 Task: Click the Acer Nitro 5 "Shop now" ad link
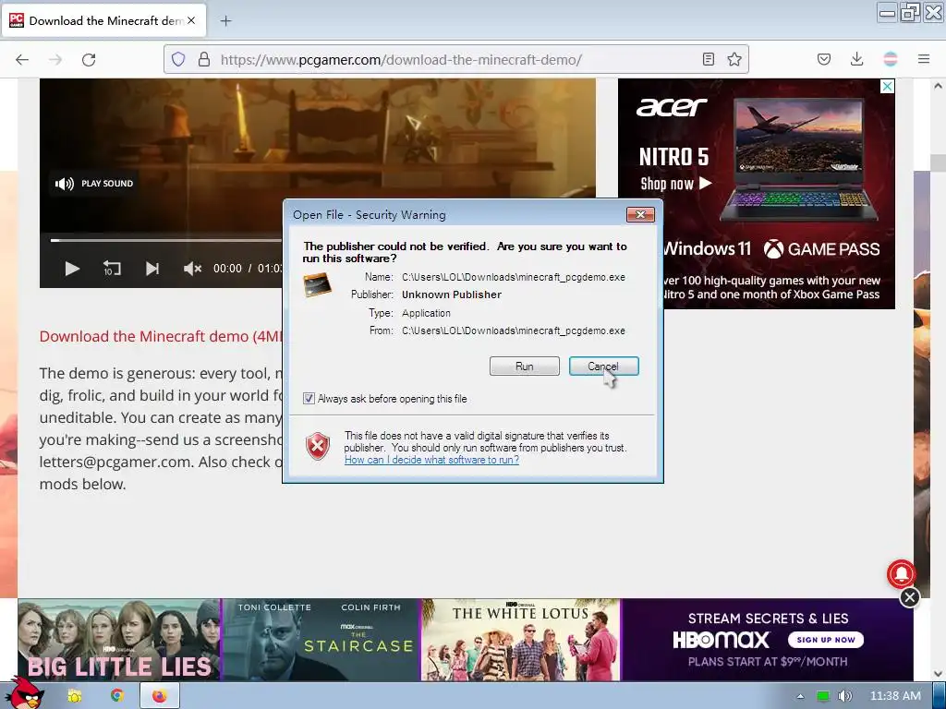[675, 184]
